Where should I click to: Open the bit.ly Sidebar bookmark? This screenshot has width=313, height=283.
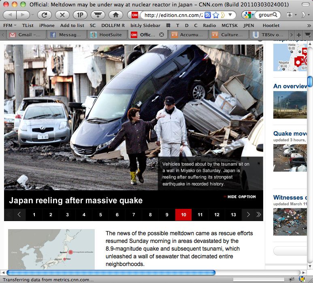point(145,26)
